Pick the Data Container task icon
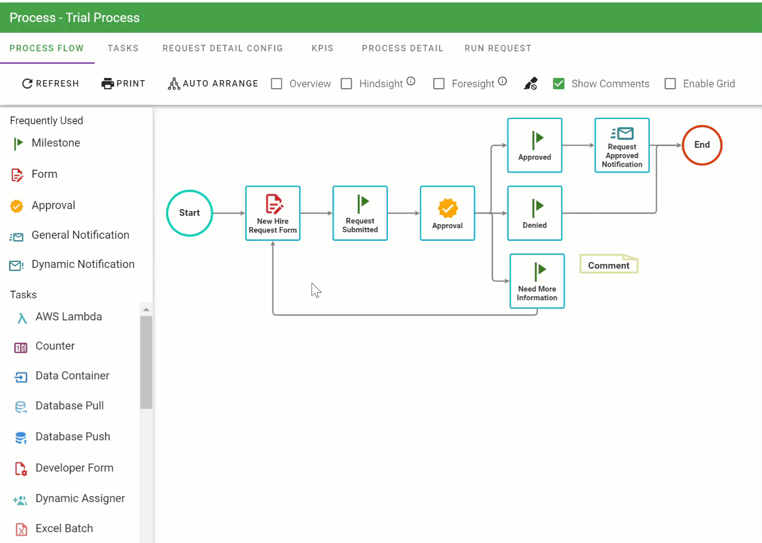Viewport: 762px width, 543px height. point(21,377)
